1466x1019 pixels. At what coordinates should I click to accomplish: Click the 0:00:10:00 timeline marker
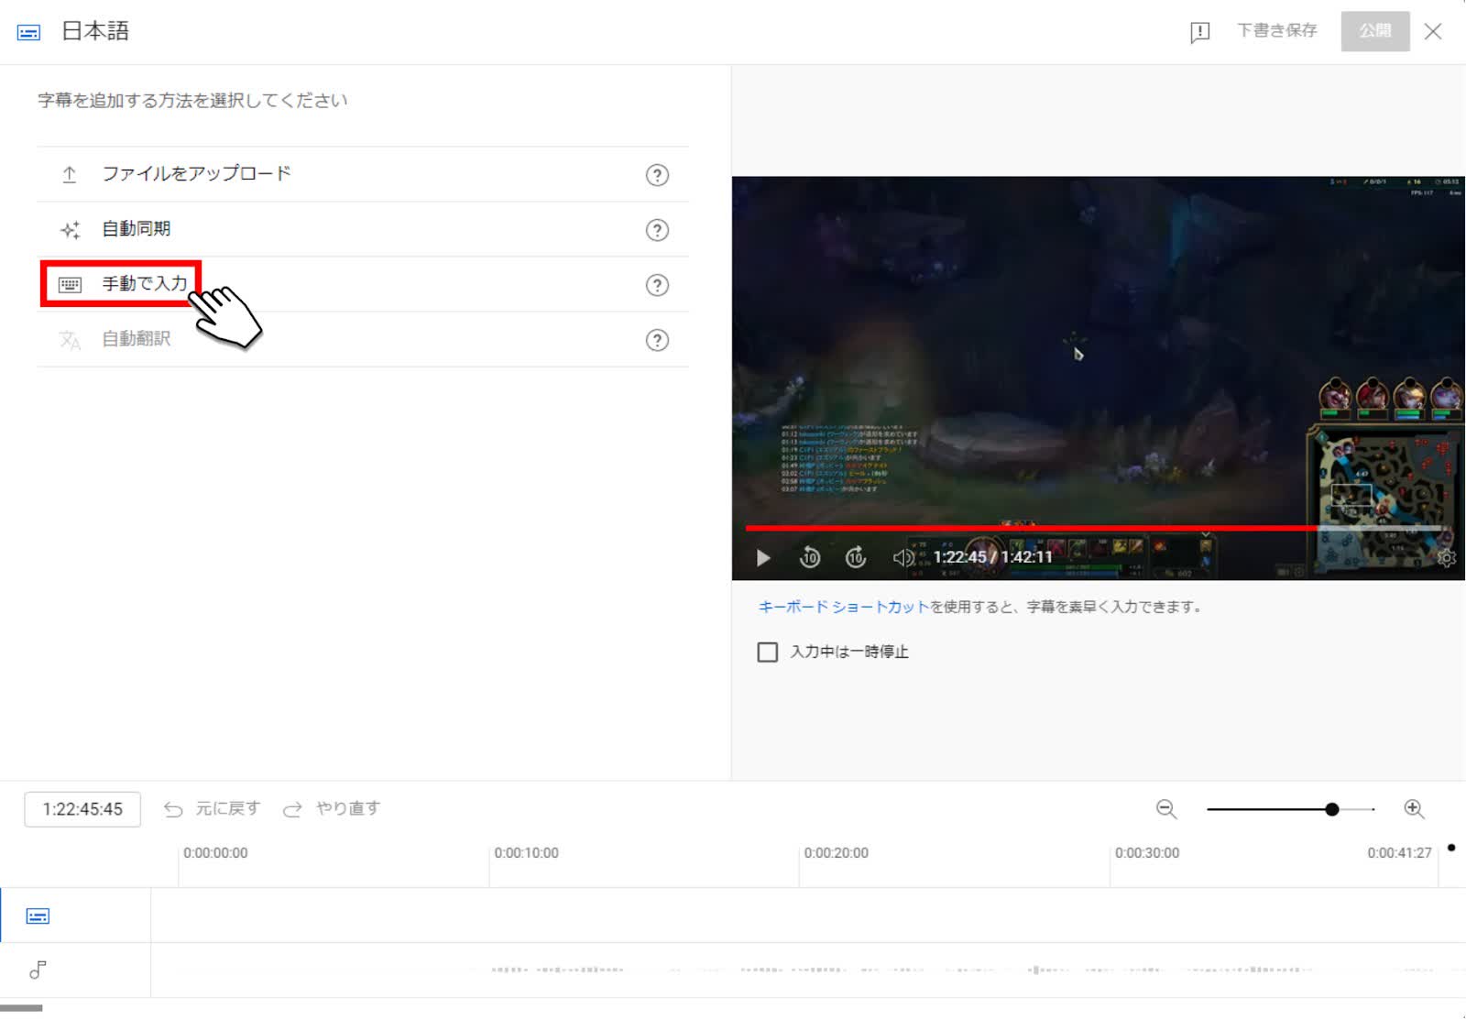(x=526, y=853)
